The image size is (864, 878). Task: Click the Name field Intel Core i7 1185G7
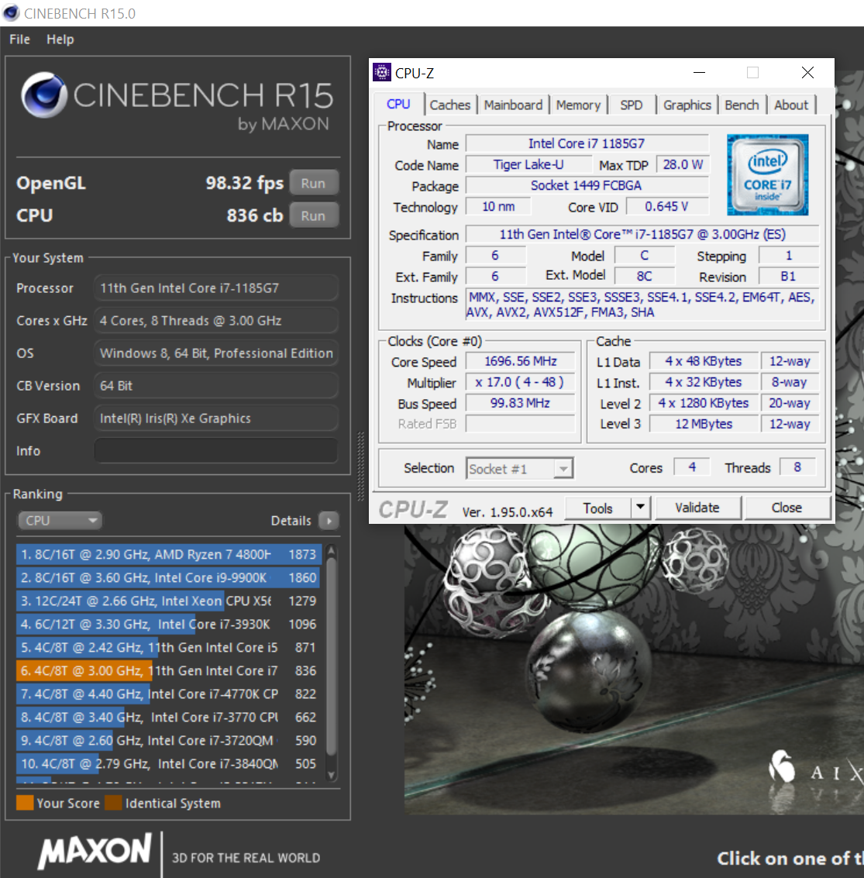pyautogui.click(x=587, y=143)
